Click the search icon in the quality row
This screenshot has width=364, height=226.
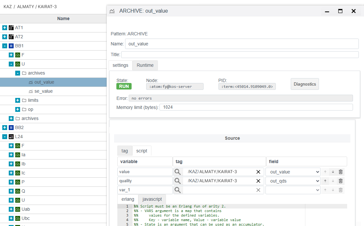pyautogui.click(x=178, y=181)
